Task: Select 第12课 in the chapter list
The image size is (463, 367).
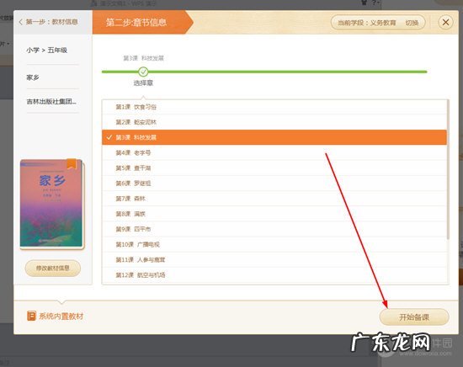Action: pyautogui.click(x=274, y=275)
